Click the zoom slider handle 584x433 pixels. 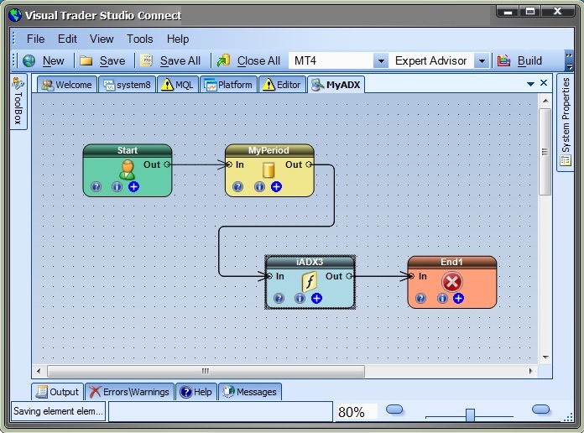point(470,415)
